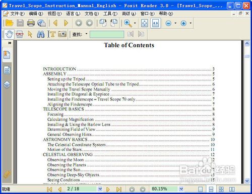Open the 窗口(W) menu
Viewport: 252px width, 194px height.
(148, 14)
